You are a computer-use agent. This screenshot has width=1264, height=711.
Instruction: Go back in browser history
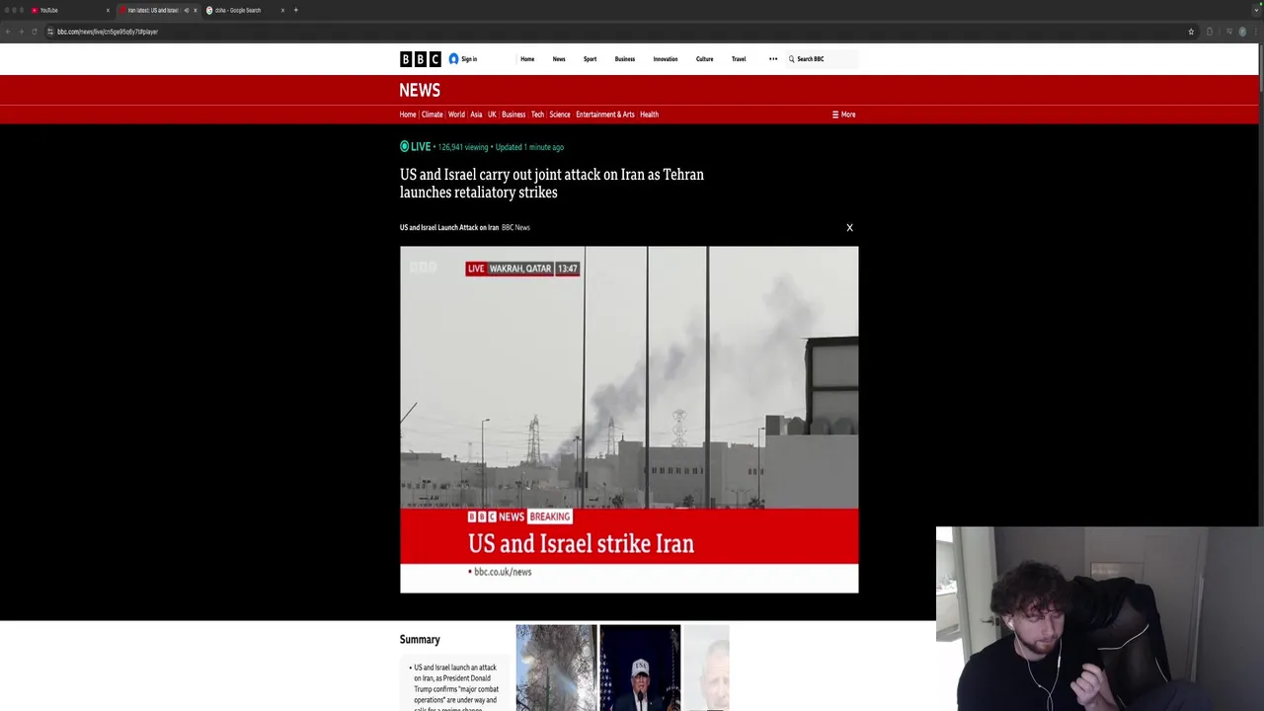[x=8, y=32]
